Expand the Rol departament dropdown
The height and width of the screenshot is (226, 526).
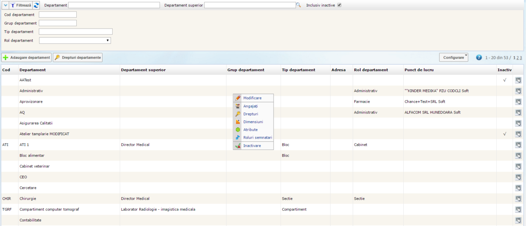[75, 40]
